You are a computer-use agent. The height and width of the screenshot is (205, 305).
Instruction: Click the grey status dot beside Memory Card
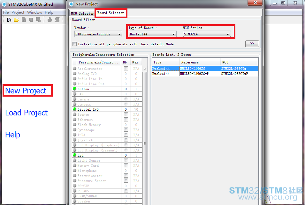point(74,165)
